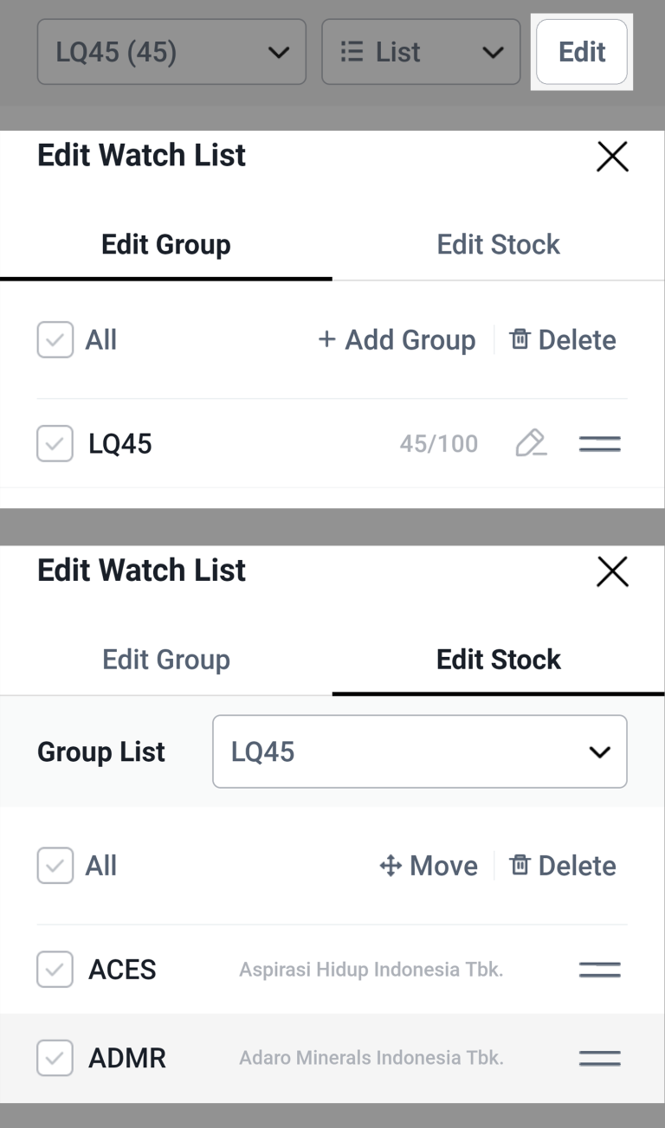Click the Move arrows icon for stocks

(x=391, y=866)
